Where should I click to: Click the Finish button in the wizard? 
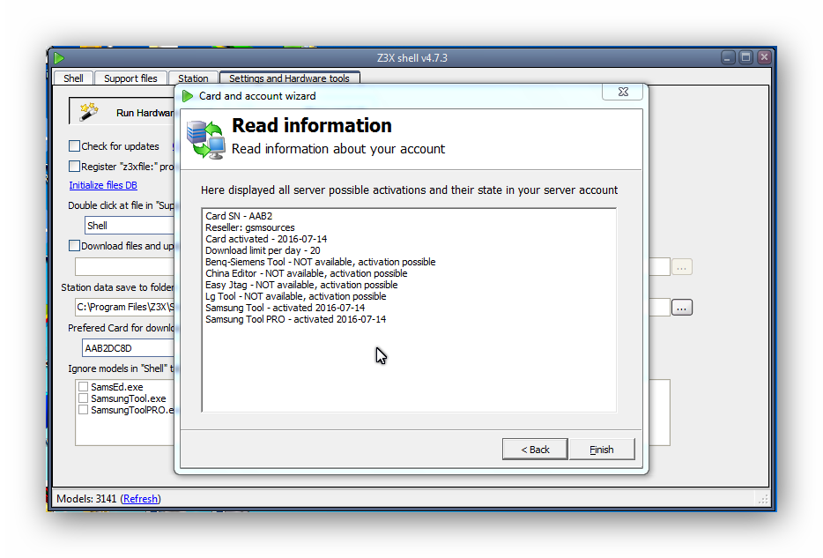(602, 450)
